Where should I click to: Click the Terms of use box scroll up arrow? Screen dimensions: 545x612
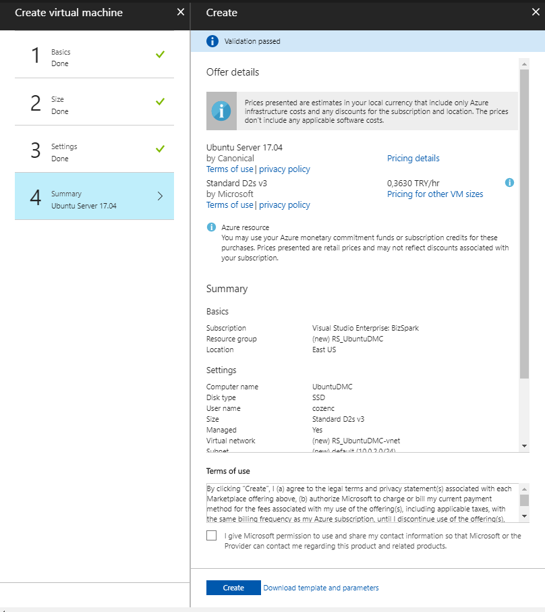point(524,489)
